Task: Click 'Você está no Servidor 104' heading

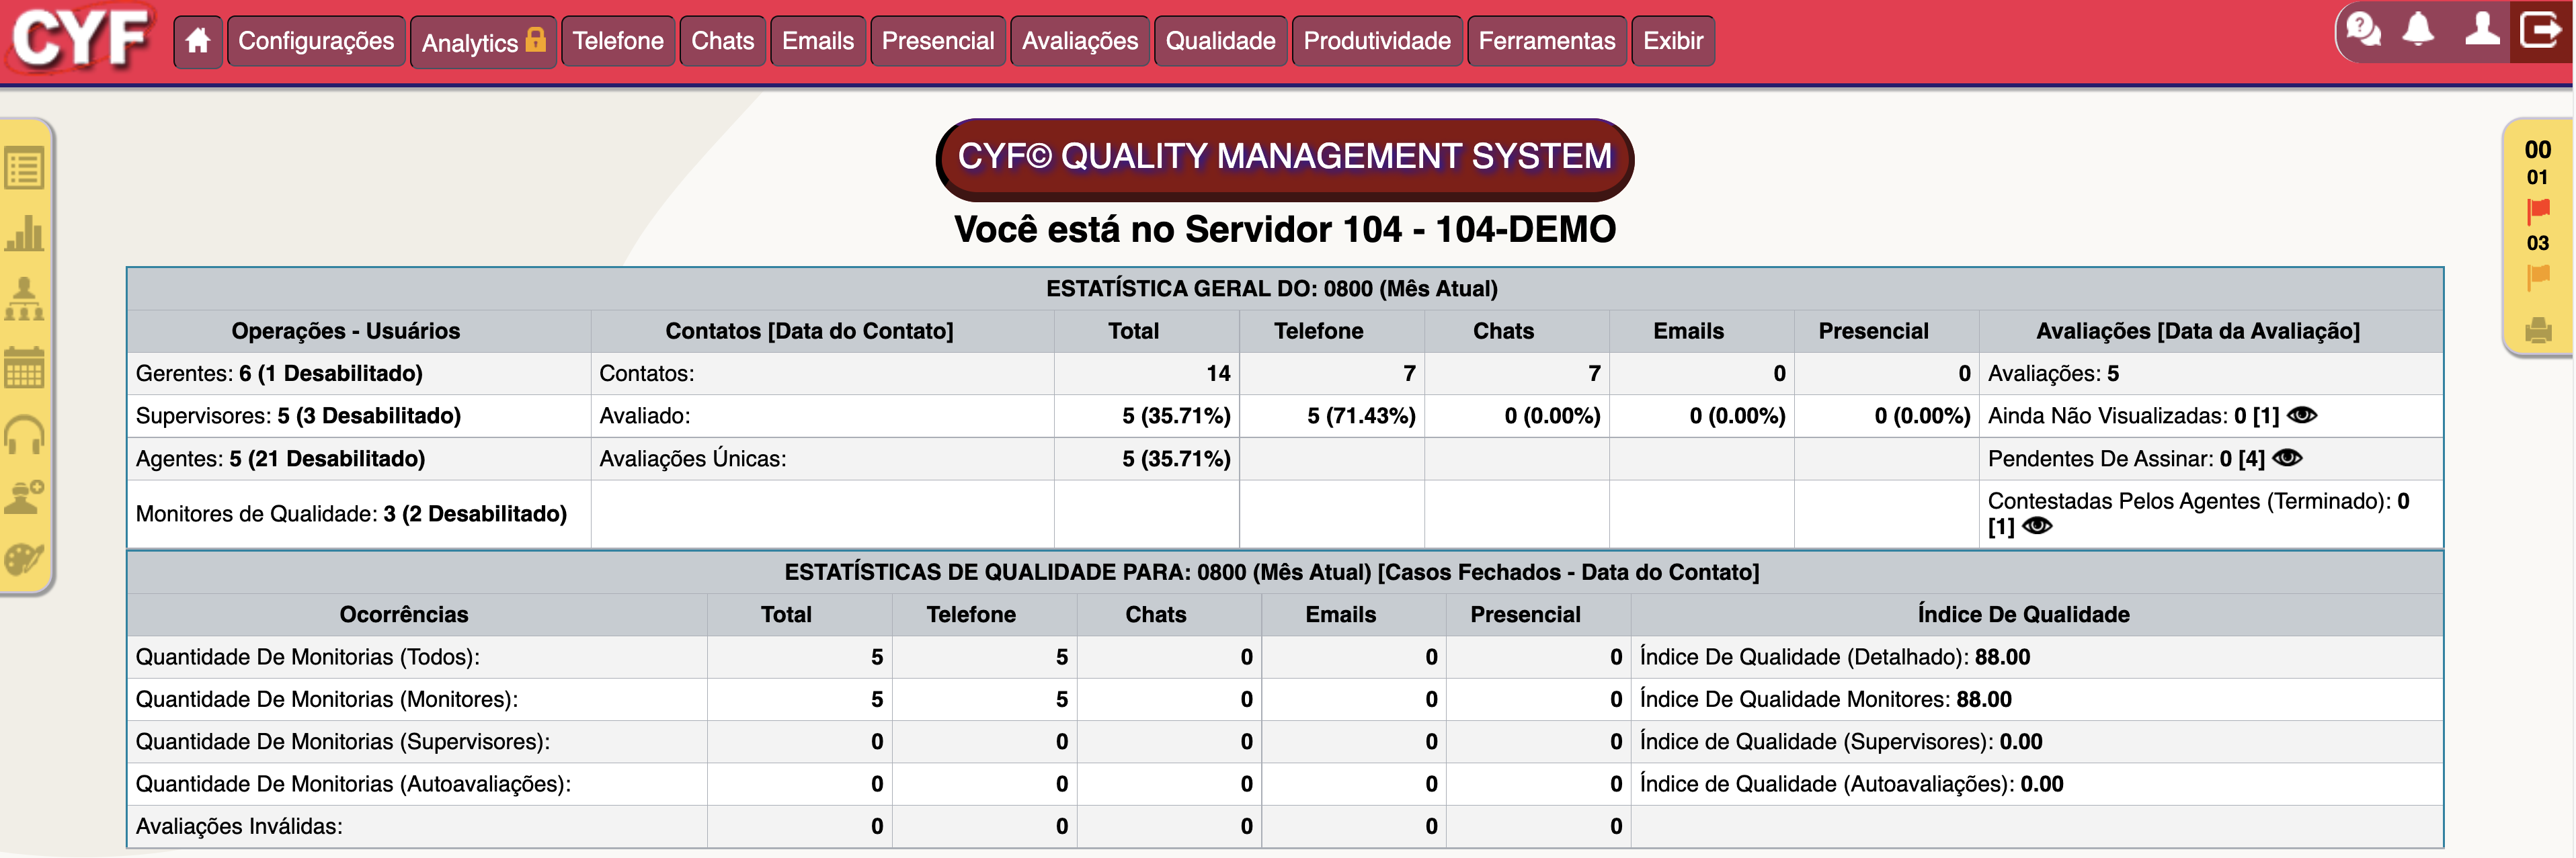Action: click(x=1285, y=230)
